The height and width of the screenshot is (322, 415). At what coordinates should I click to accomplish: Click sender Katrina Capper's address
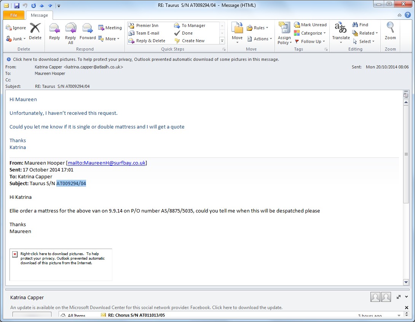(79, 67)
